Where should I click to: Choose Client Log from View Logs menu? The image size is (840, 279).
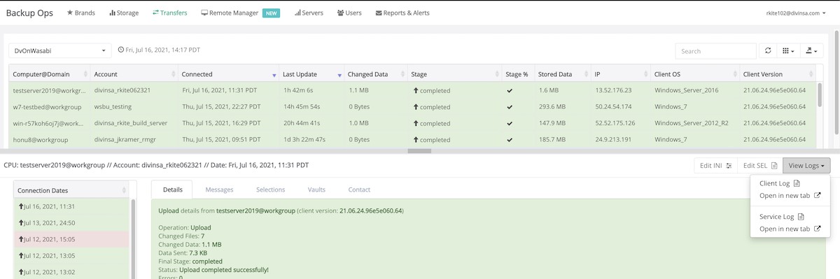pos(779,183)
